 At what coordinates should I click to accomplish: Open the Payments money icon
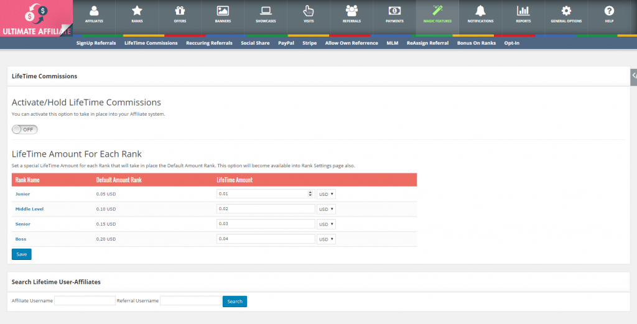(394, 11)
